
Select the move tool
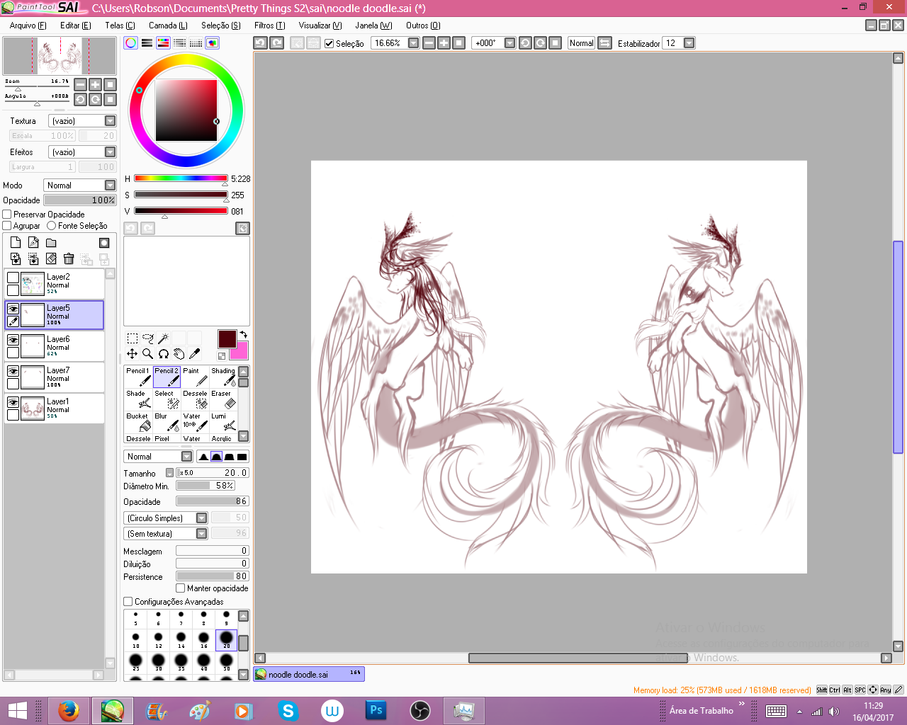pos(133,353)
